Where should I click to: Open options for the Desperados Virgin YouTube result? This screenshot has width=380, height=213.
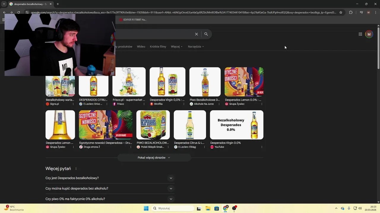click(x=262, y=147)
